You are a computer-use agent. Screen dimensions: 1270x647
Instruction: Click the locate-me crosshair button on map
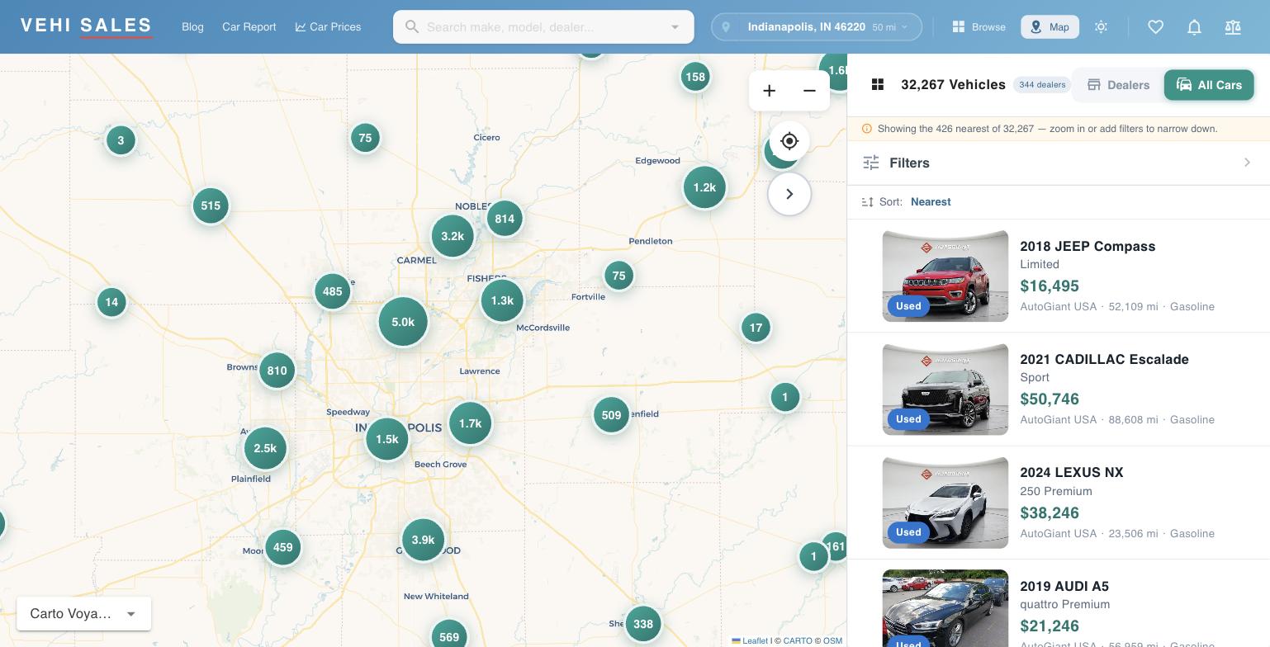789,141
